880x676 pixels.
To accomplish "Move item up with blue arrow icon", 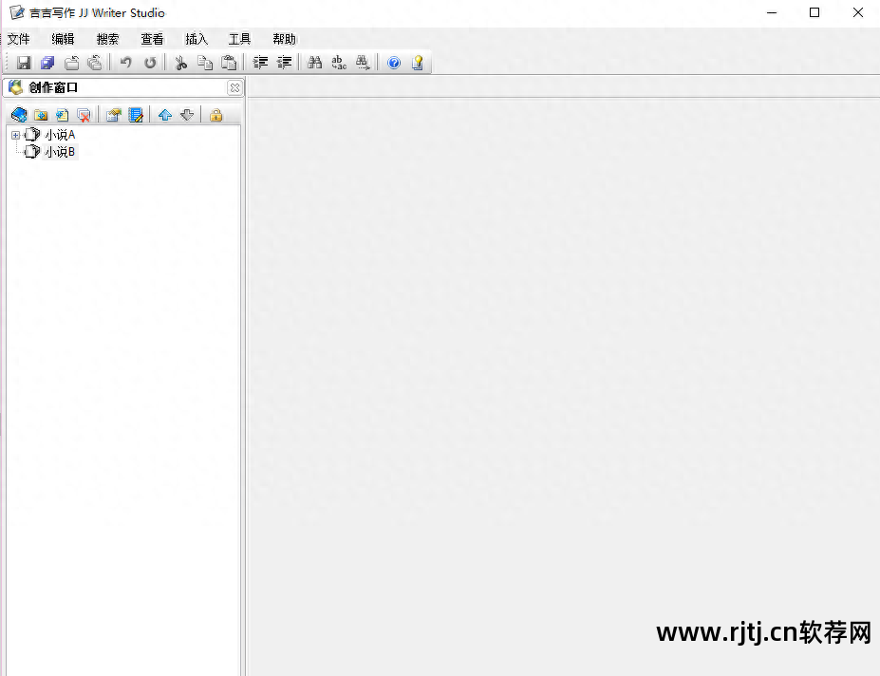I will pos(165,115).
